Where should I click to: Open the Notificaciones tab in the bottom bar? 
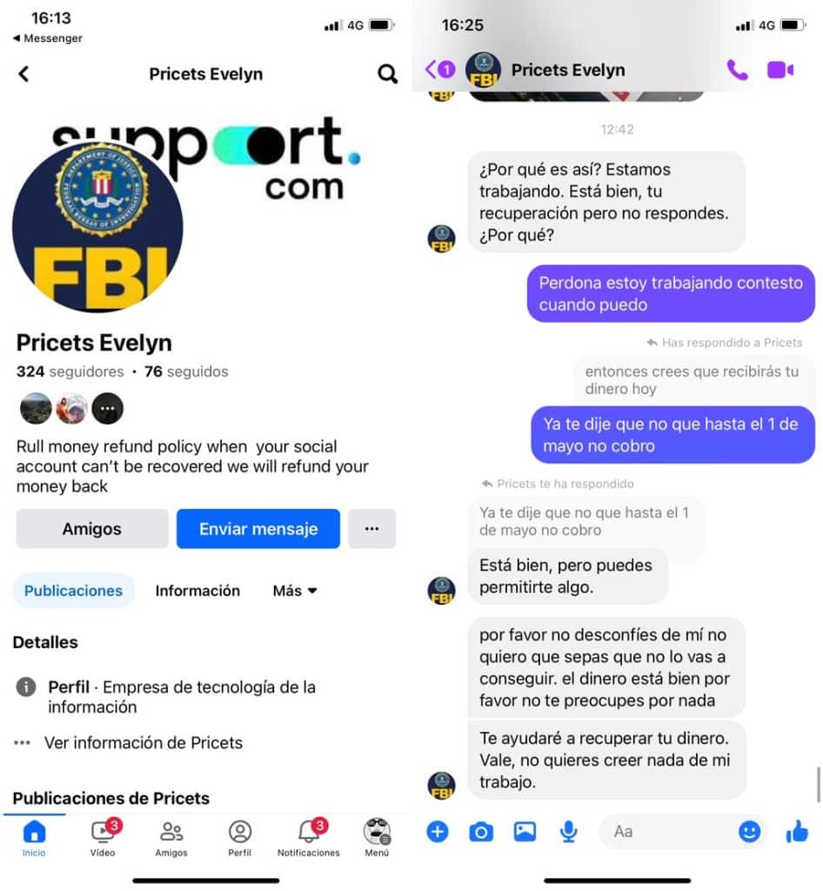click(x=309, y=838)
